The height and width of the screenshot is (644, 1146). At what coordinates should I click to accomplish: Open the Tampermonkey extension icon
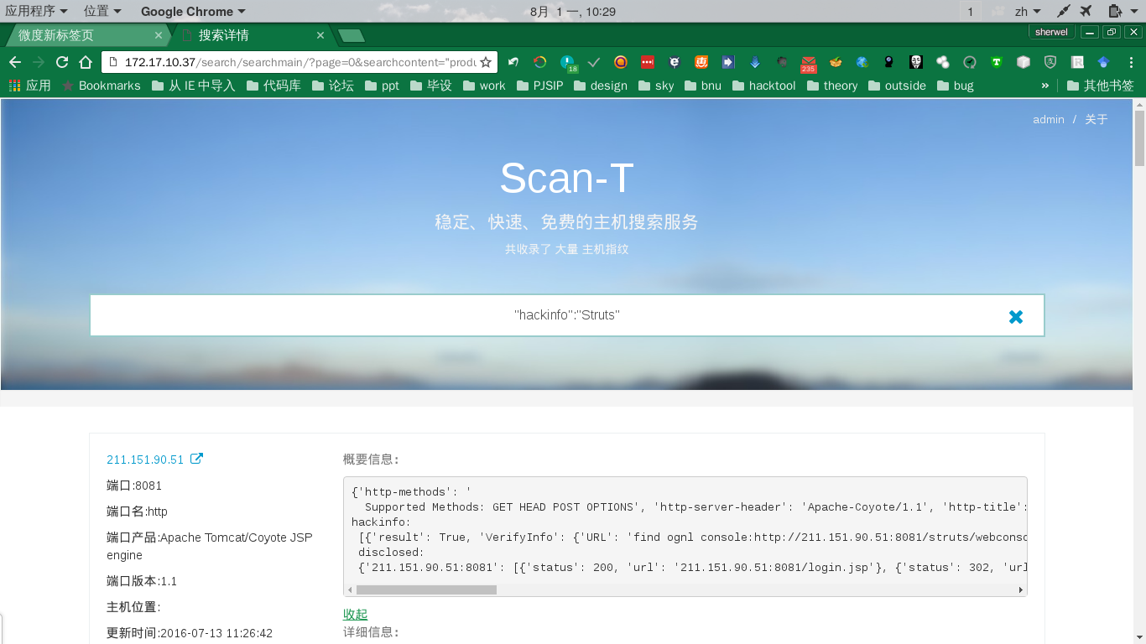pos(997,62)
